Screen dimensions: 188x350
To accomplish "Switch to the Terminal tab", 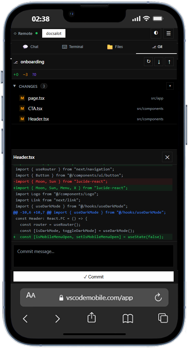I will pos(72,47).
